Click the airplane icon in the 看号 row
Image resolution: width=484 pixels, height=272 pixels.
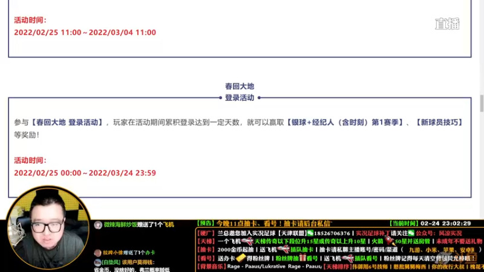click(x=347, y=258)
